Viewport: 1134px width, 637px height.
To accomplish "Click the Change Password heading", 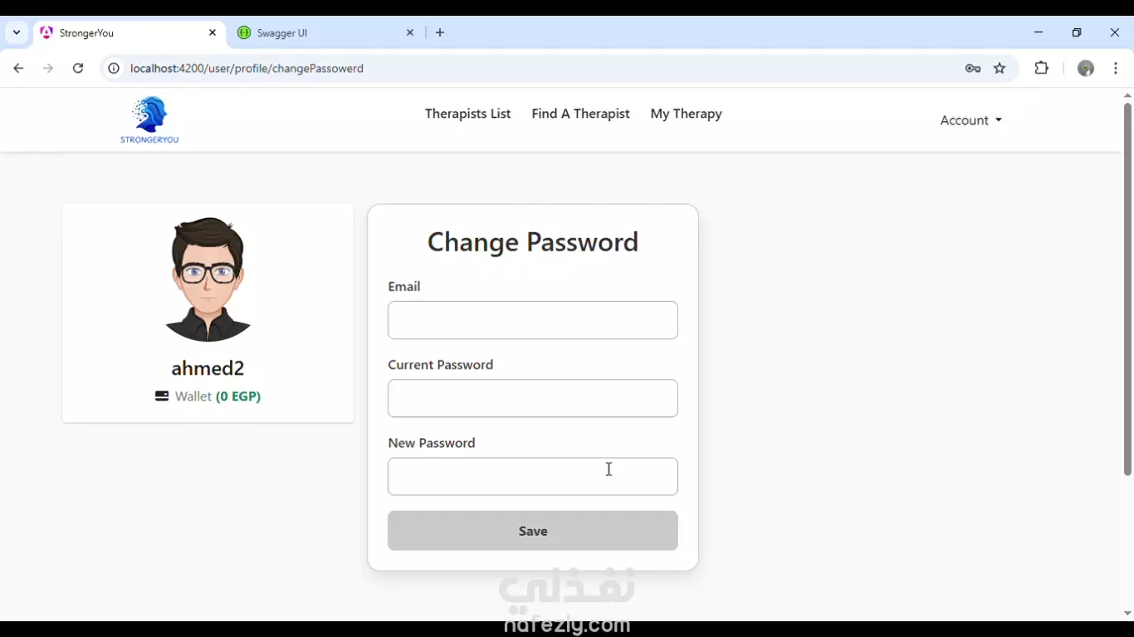I will [533, 242].
